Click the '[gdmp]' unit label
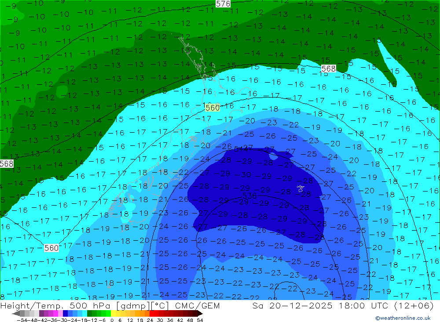Screen dimensions: 440x322 (x=133, y=305)
